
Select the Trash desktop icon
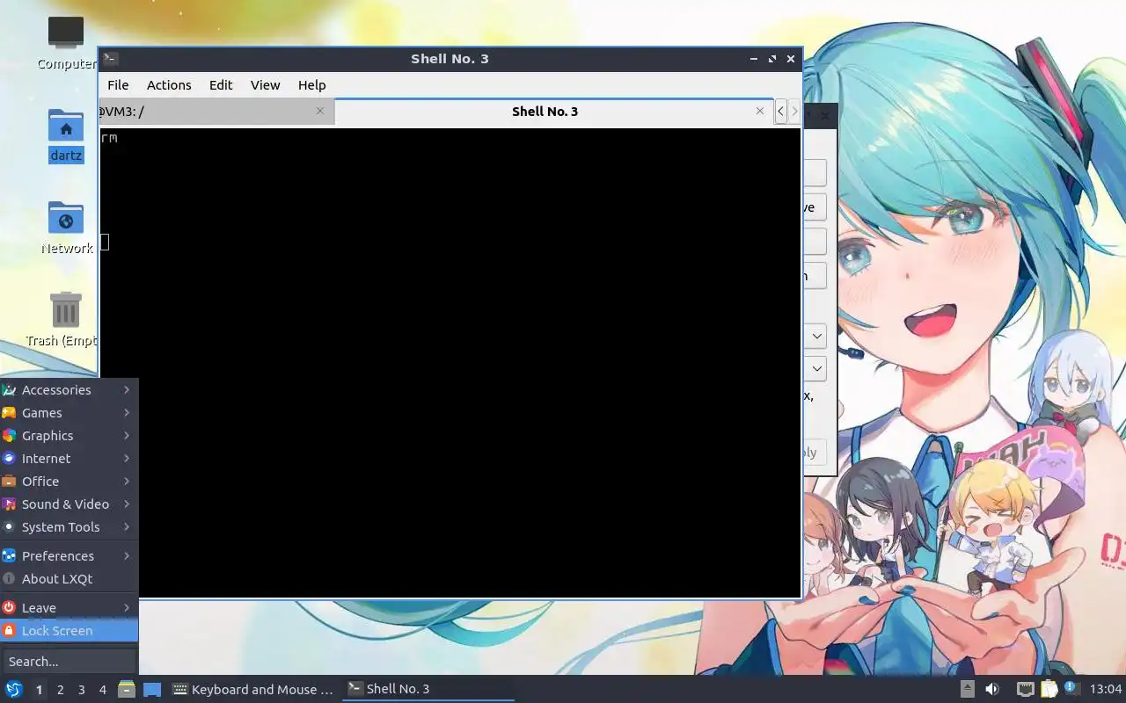[66, 319]
